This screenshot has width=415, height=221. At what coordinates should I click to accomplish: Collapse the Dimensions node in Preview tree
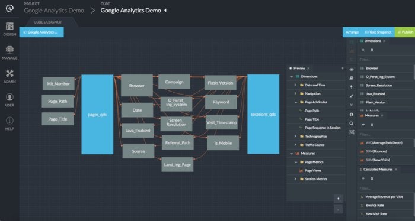click(x=292, y=77)
